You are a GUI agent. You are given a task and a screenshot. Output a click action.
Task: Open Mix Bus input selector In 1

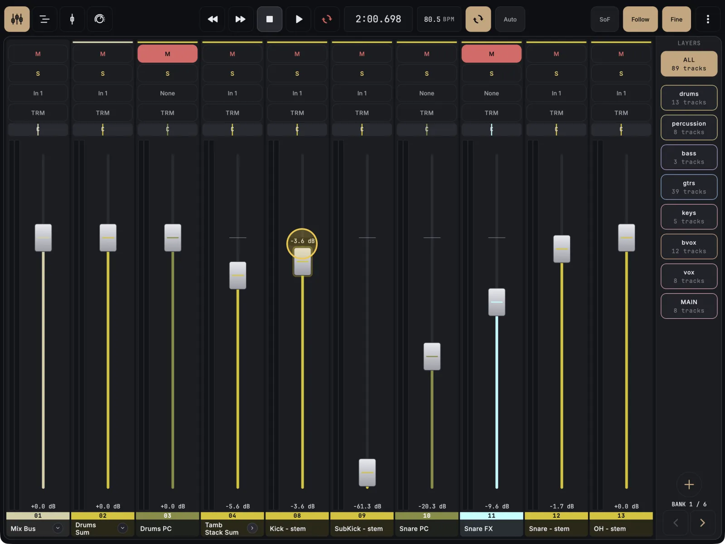(38, 93)
